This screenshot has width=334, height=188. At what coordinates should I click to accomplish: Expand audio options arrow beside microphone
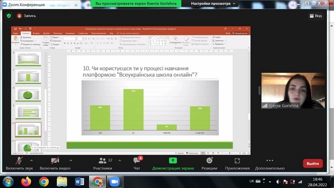pyautogui.click(x=33, y=160)
